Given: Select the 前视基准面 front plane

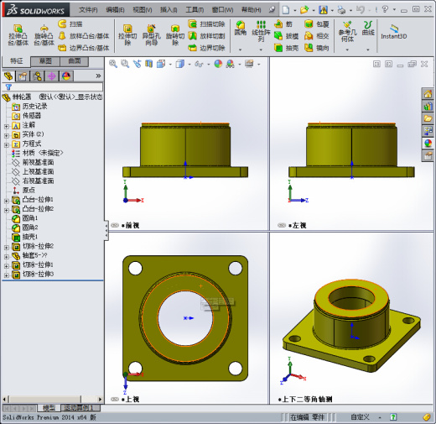Looking at the screenshot, I should (x=33, y=163).
